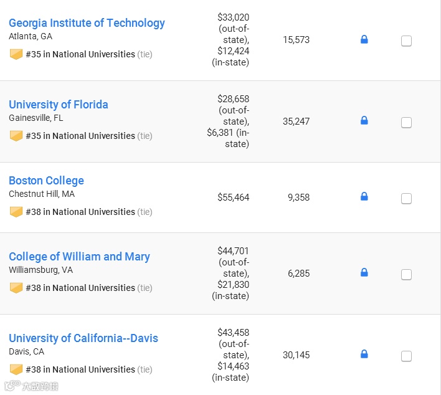The height and width of the screenshot is (395, 441).
Task: Click lock icon in UC Davis row
Action: [x=364, y=355]
